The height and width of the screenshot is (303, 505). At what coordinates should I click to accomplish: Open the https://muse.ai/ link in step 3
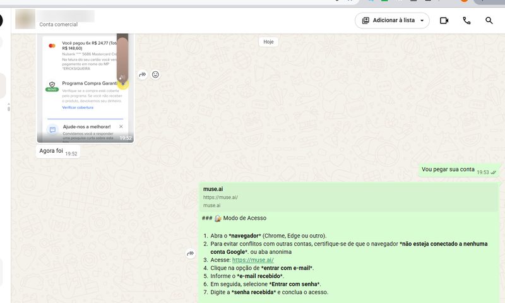(253, 260)
